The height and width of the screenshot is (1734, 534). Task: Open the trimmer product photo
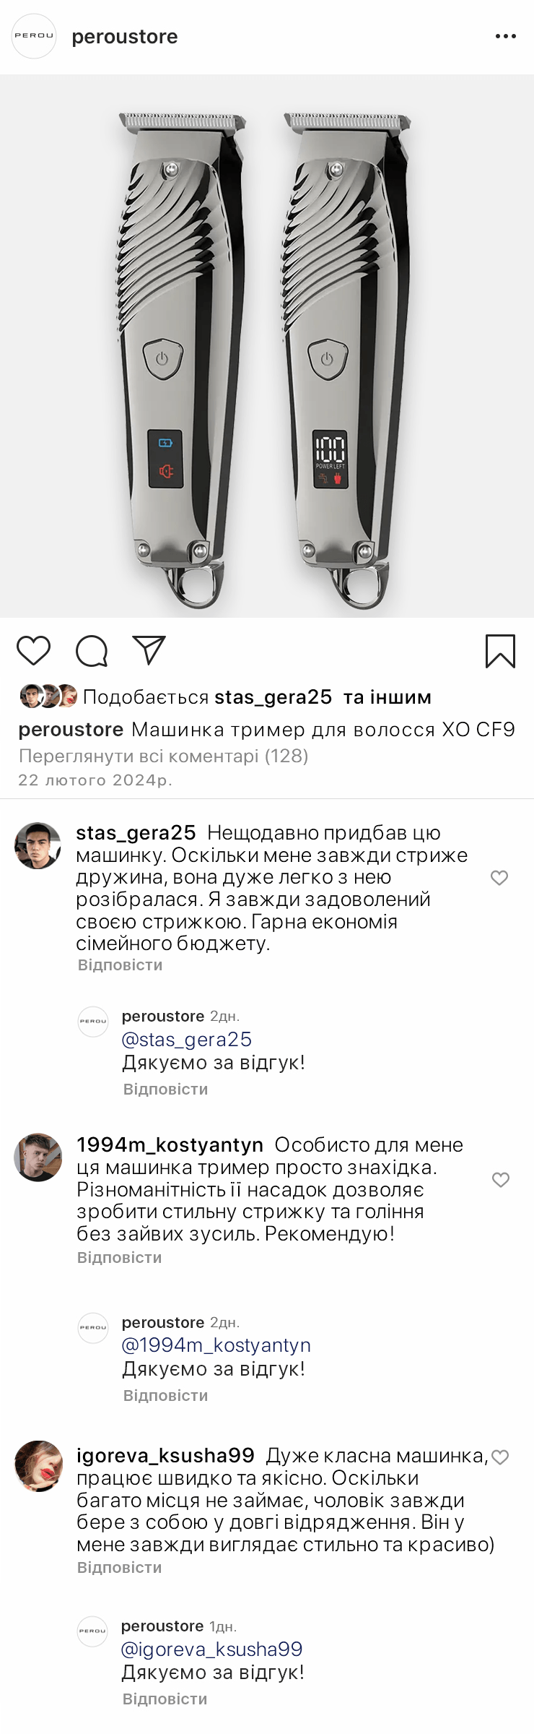(x=267, y=347)
